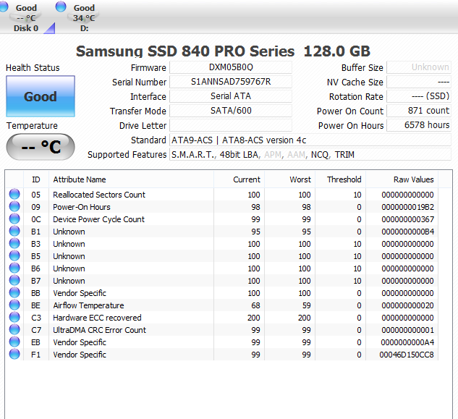Click the temperature display button
The height and width of the screenshot is (419, 458).
click(x=41, y=147)
